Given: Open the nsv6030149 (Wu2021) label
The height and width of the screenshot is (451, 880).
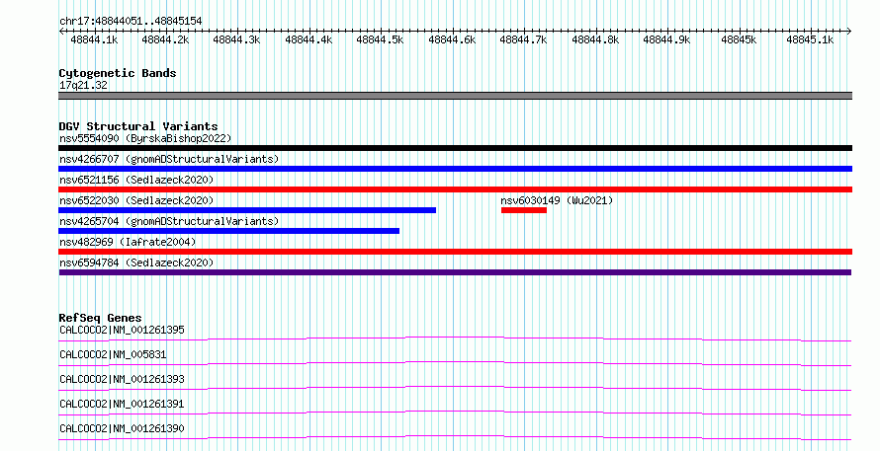Looking at the screenshot, I should click(x=557, y=200).
